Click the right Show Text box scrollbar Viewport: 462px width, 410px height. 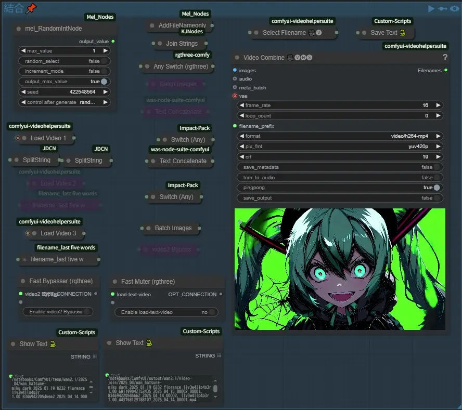click(215, 389)
